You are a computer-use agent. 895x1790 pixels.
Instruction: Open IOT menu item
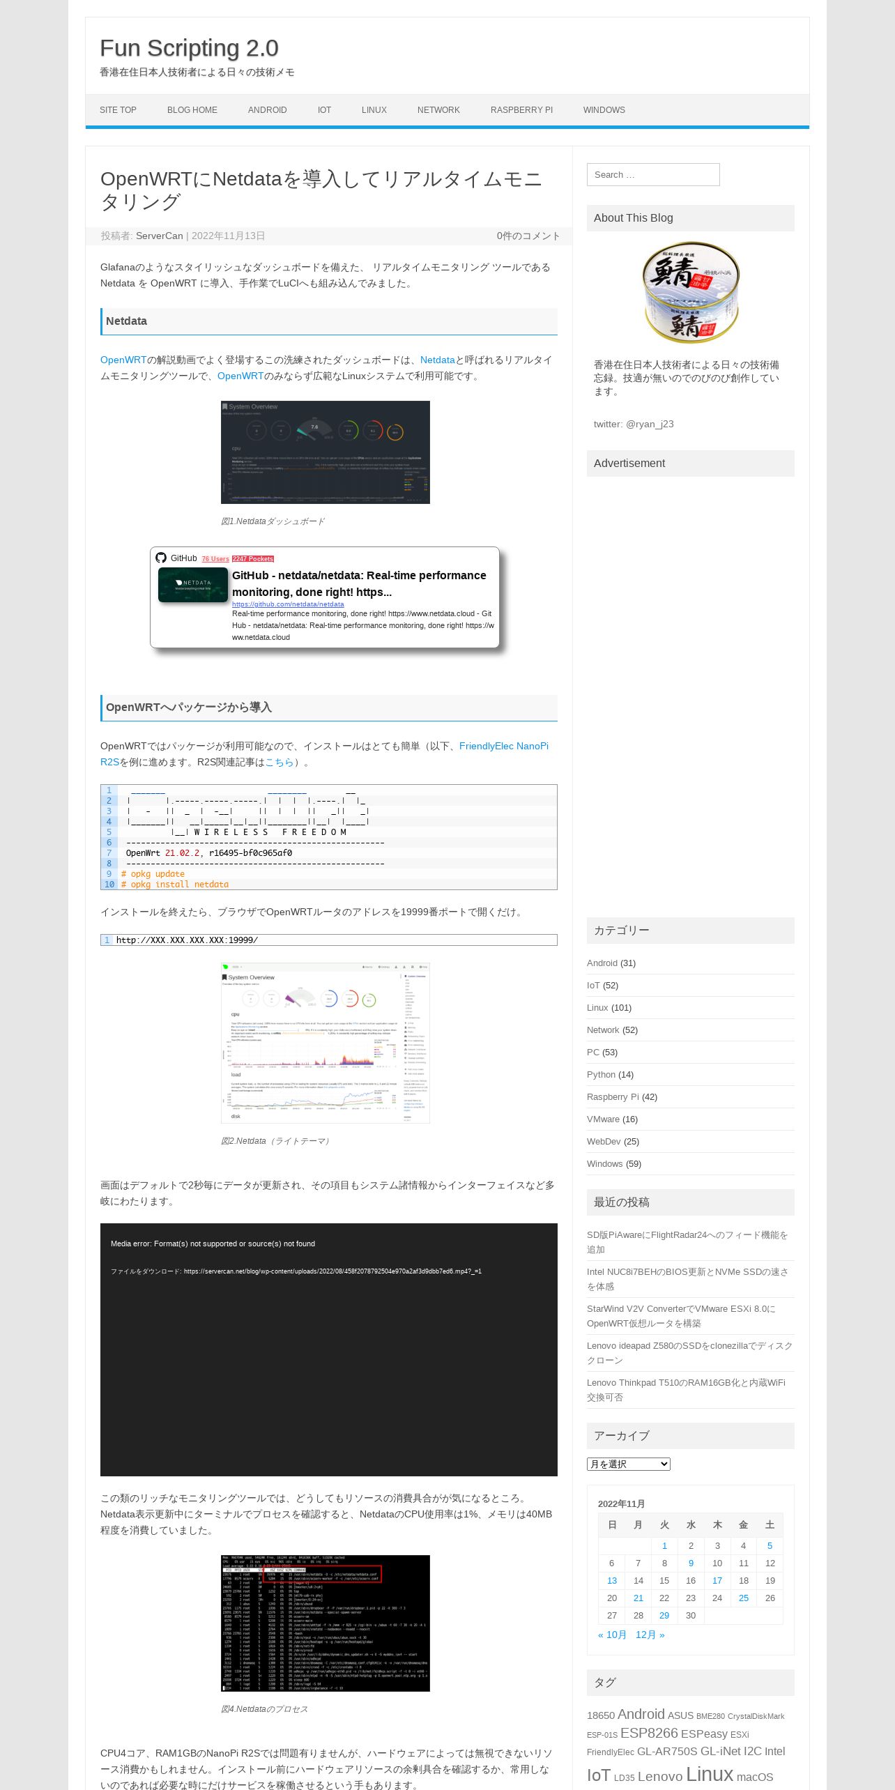[x=325, y=110]
